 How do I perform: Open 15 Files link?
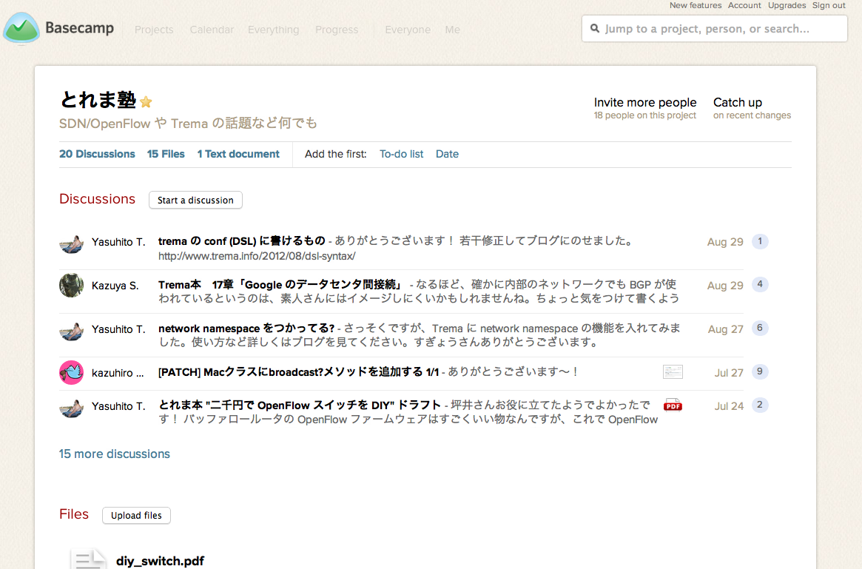tap(166, 154)
